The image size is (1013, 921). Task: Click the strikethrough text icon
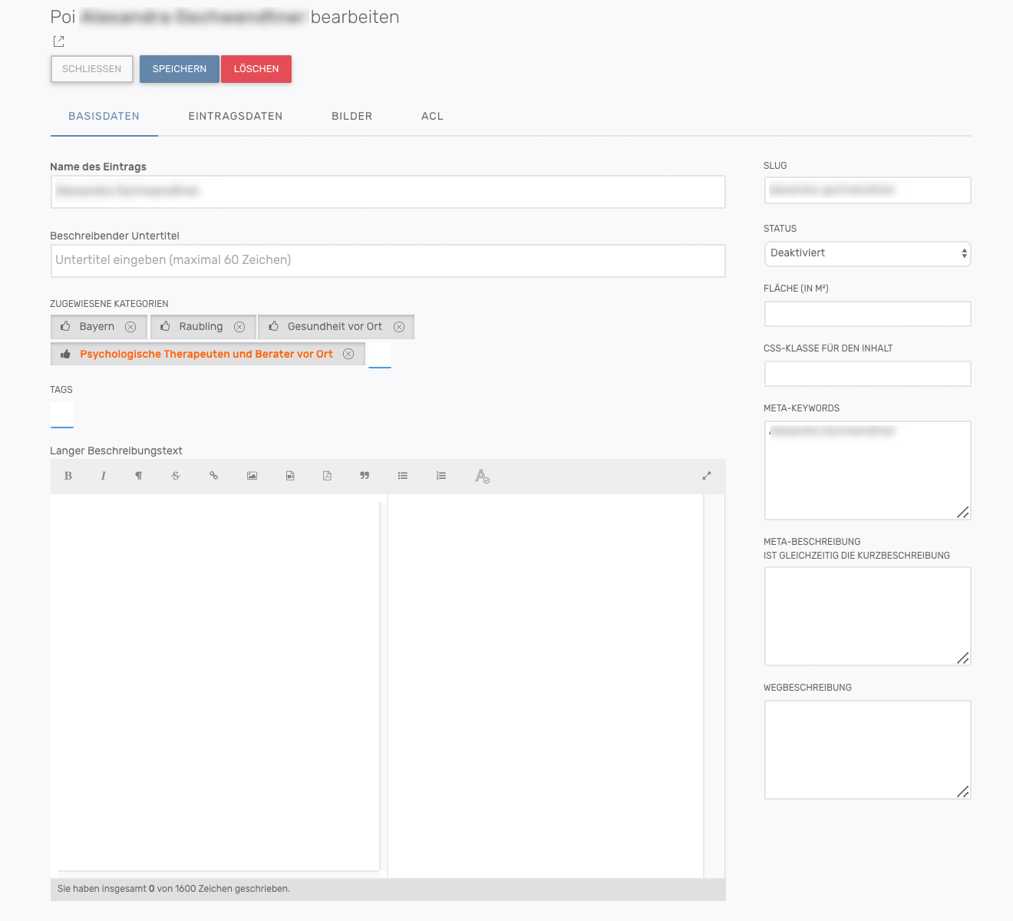(176, 476)
